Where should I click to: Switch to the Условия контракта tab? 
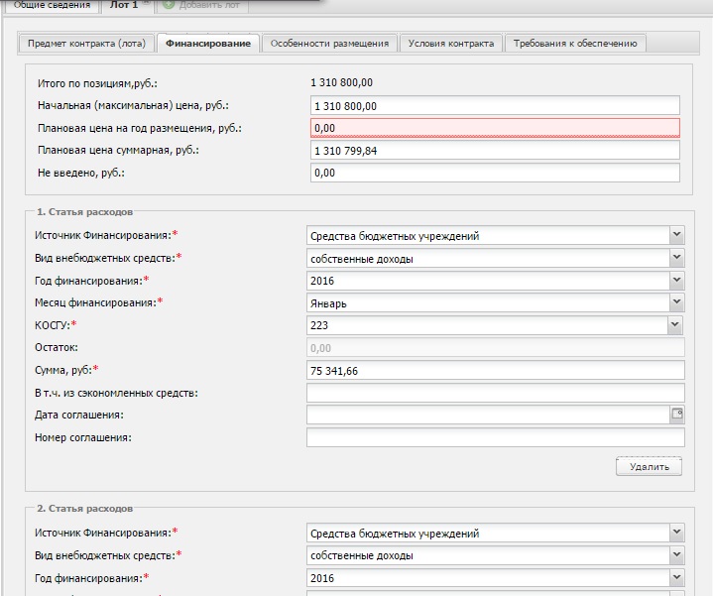click(451, 44)
